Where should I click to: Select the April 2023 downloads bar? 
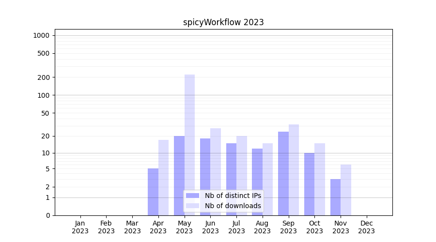[164, 177]
